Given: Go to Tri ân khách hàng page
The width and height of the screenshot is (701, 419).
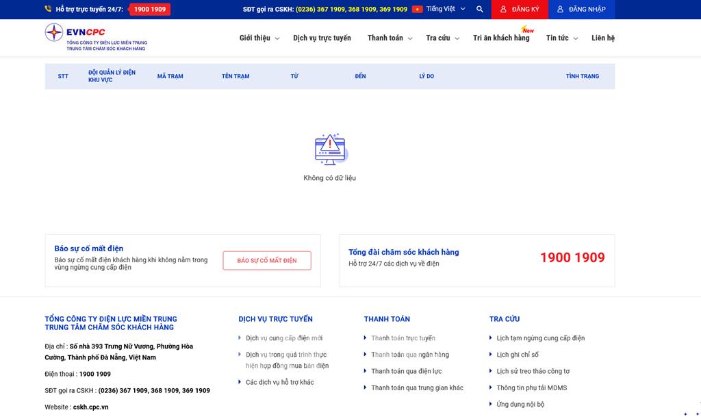Looking at the screenshot, I should (501, 38).
